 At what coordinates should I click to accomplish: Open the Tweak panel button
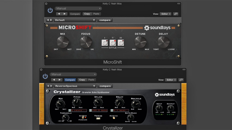[x=98, y=118]
